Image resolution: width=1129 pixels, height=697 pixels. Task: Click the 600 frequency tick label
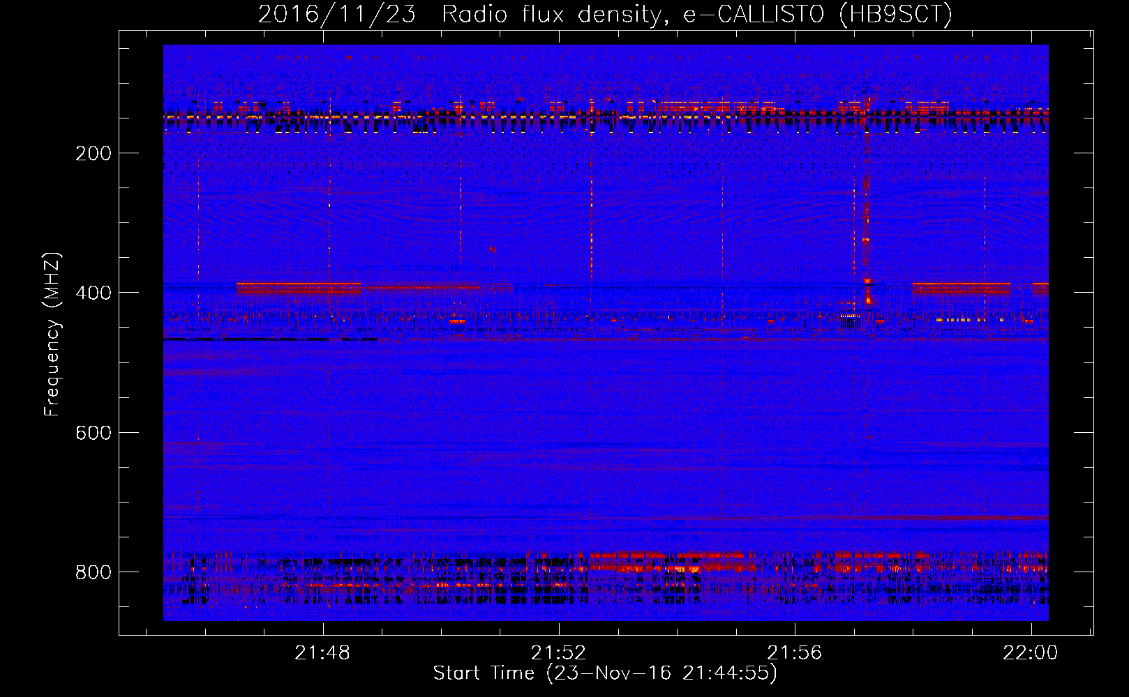[94, 433]
